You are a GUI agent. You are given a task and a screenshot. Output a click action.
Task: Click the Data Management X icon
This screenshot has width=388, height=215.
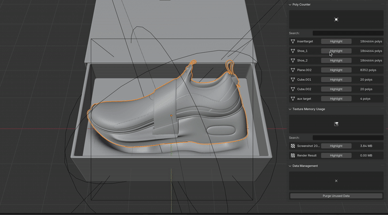pos(336,181)
